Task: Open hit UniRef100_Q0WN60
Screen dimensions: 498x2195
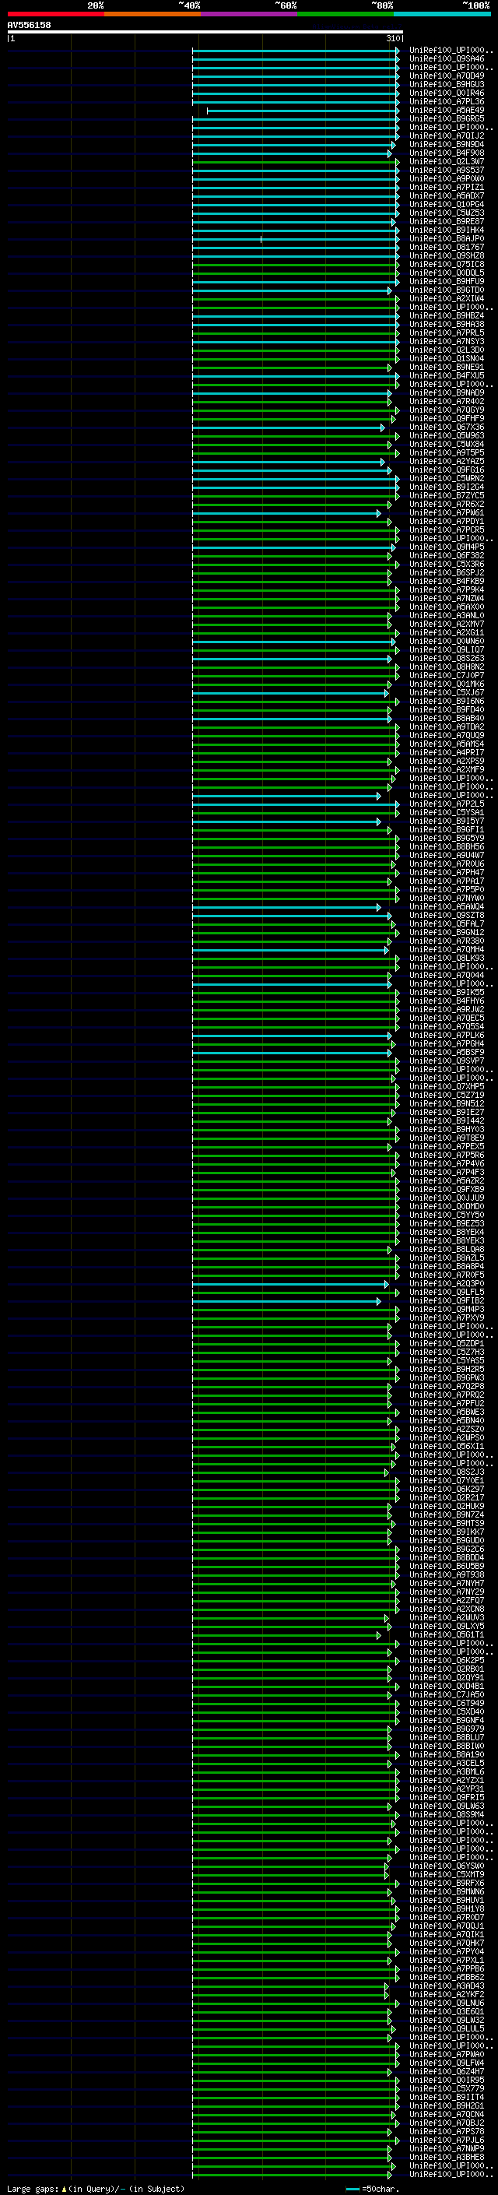Action: [x=447, y=641]
